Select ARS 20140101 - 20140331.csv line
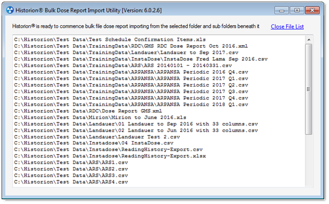The width and height of the screenshot is (329, 204). coord(123,65)
